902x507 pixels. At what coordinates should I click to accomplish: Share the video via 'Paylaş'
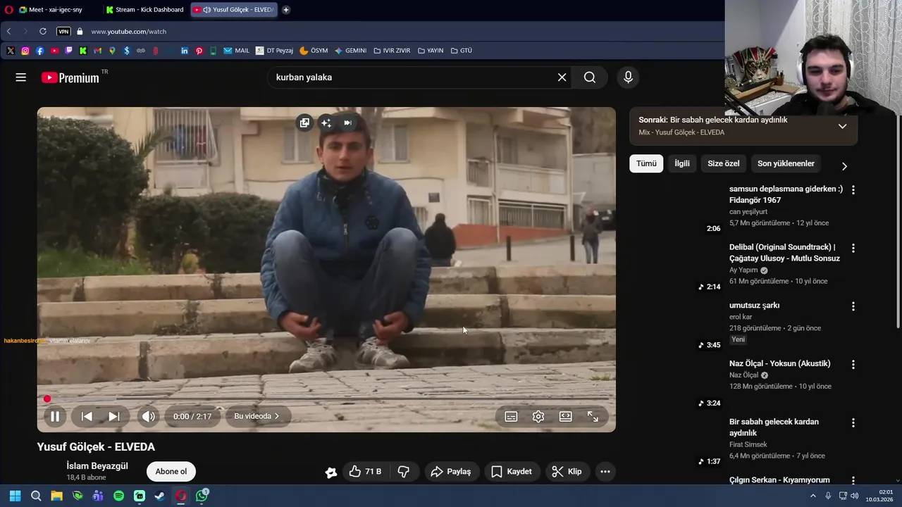pyautogui.click(x=451, y=472)
